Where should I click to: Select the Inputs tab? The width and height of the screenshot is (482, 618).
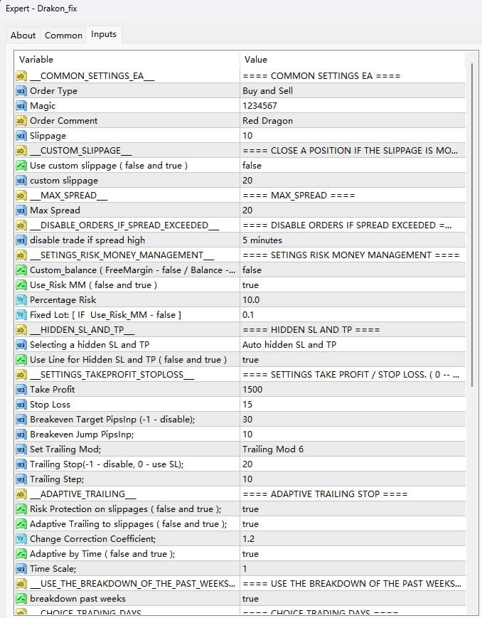click(x=104, y=34)
